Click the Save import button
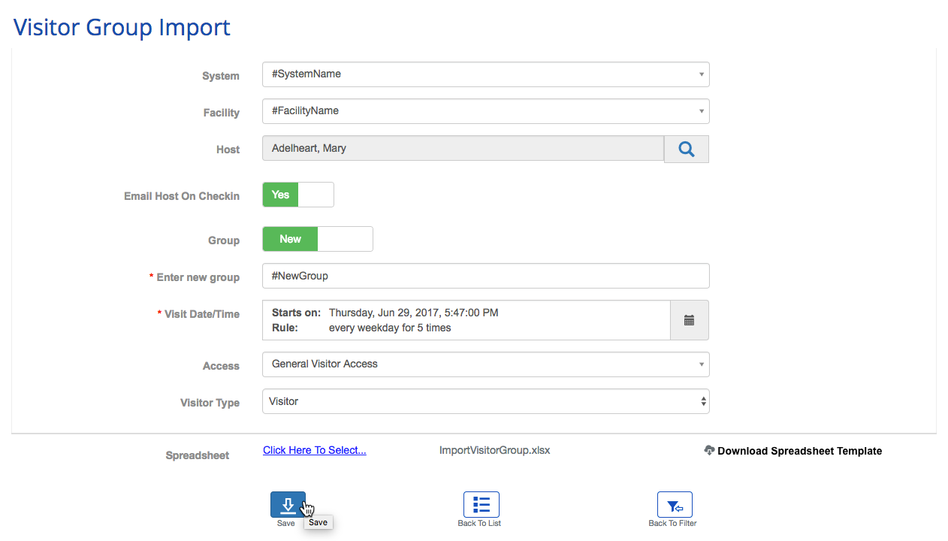The image size is (948, 541). click(x=288, y=505)
